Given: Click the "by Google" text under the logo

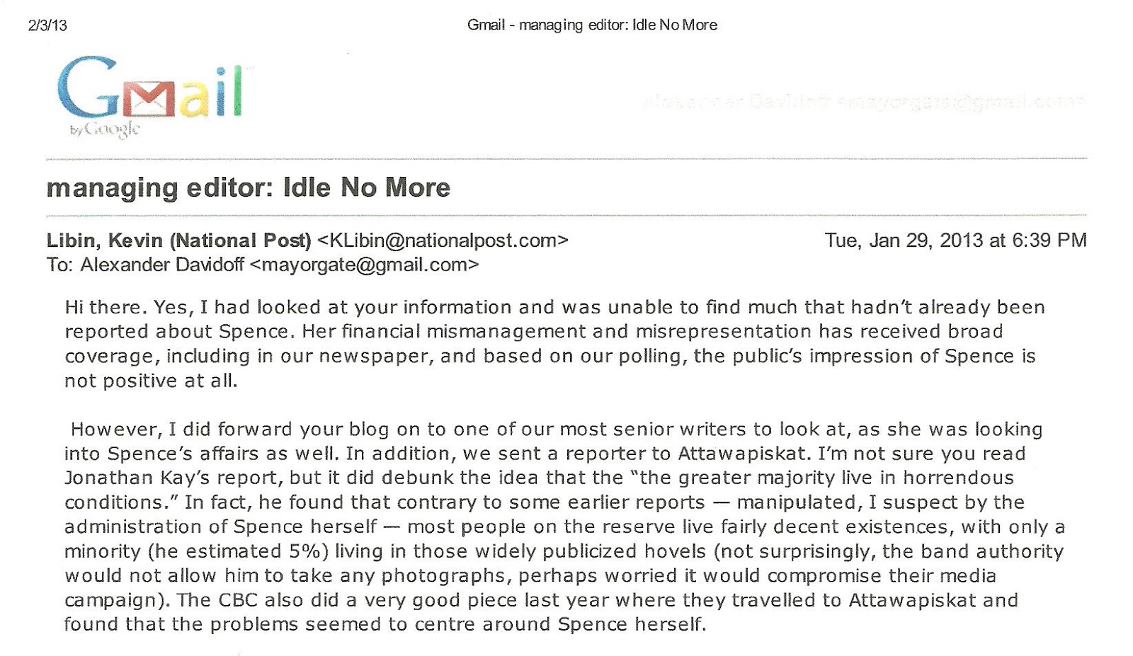Looking at the screenshot, I should [105, 130].
